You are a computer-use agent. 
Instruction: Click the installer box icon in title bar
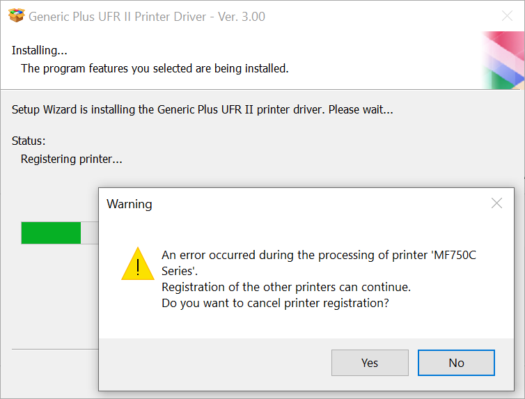[x=16, y=16]
